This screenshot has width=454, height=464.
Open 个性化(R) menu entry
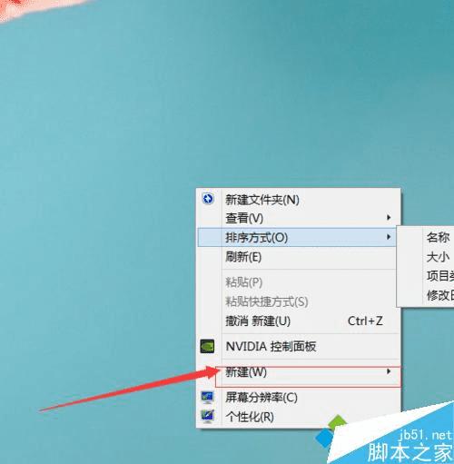pyautogui.click(x=299, y=417)
